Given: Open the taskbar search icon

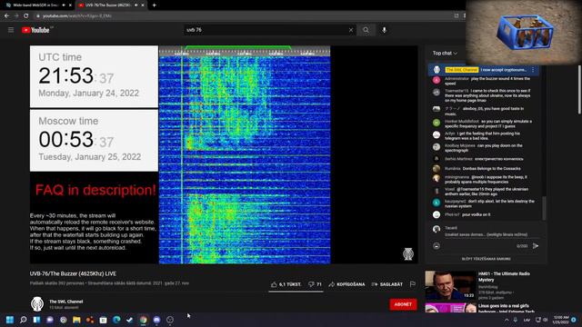Looking at the screenshot, I should click(24, 320).
